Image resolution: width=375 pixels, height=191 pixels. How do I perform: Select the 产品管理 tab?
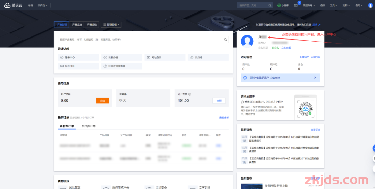pyautogui.click(x=62, y=24)
